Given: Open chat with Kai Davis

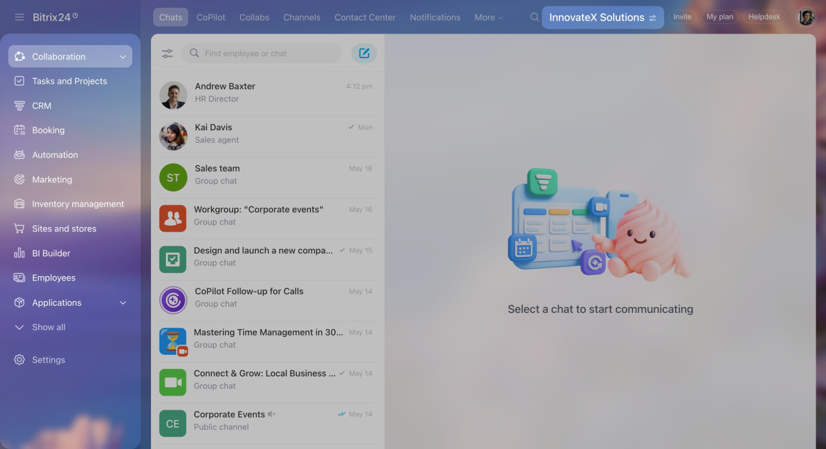Looking at the screenshot, I should pyautogui.click(x=267, y=136).
